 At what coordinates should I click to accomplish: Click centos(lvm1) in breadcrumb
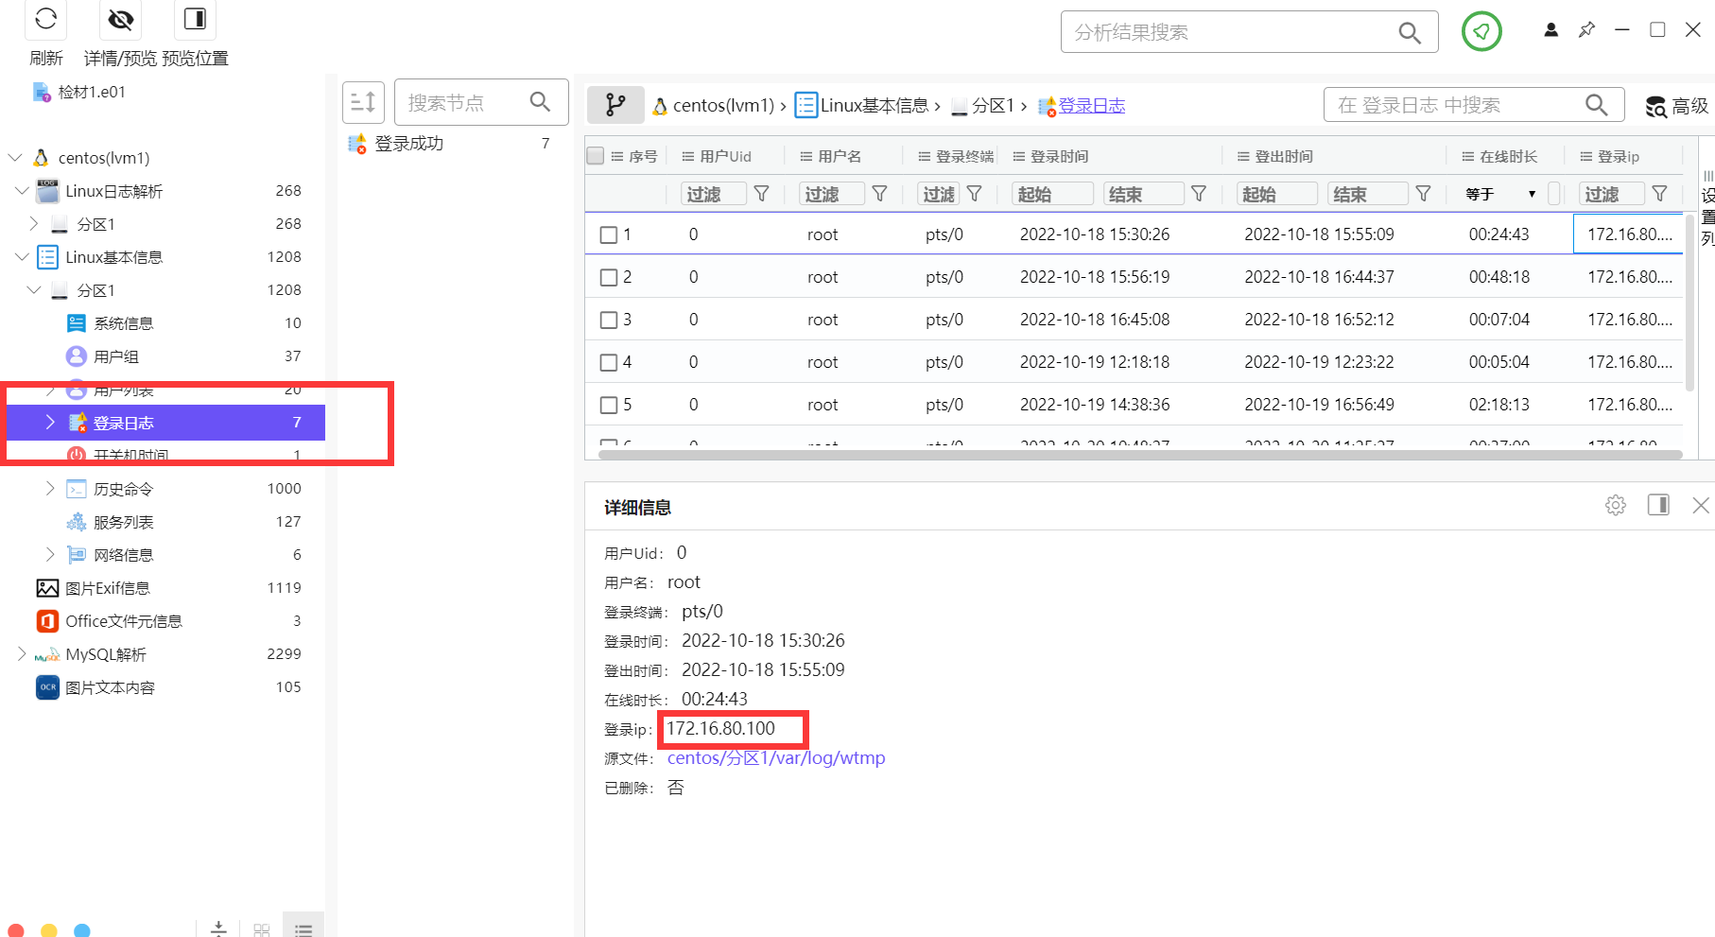pos(723,106)
